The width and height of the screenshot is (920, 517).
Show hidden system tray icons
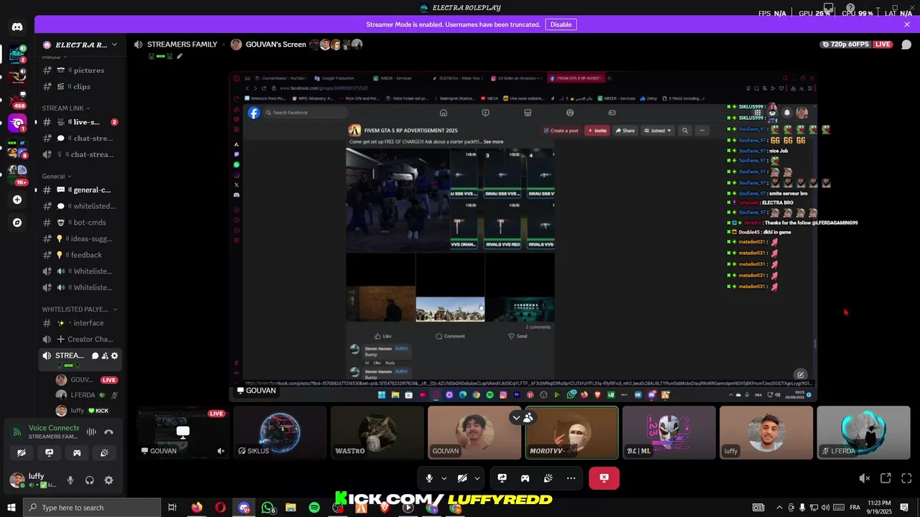[x=779, y=508]
